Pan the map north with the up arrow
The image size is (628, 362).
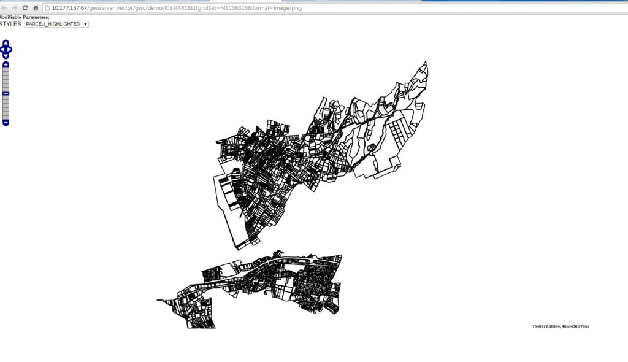pyautogui.click(x=6, y=43)
